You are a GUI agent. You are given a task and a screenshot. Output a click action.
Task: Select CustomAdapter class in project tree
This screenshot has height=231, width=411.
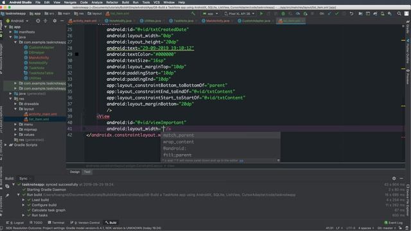click(x=41, y=47)
